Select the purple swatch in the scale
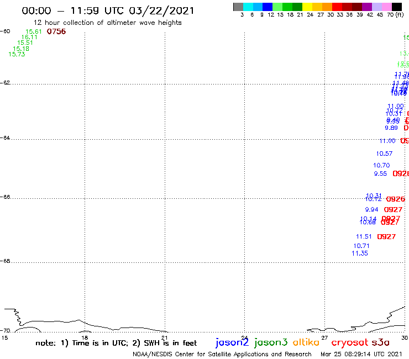The image size is (409, 359). tap(366, 7)
